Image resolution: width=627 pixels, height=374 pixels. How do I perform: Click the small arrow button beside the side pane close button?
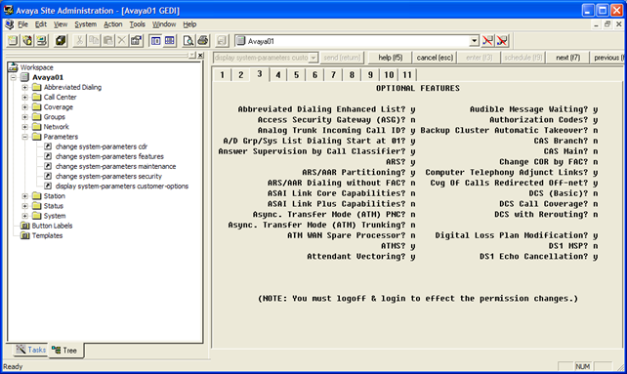pos(192,56)
